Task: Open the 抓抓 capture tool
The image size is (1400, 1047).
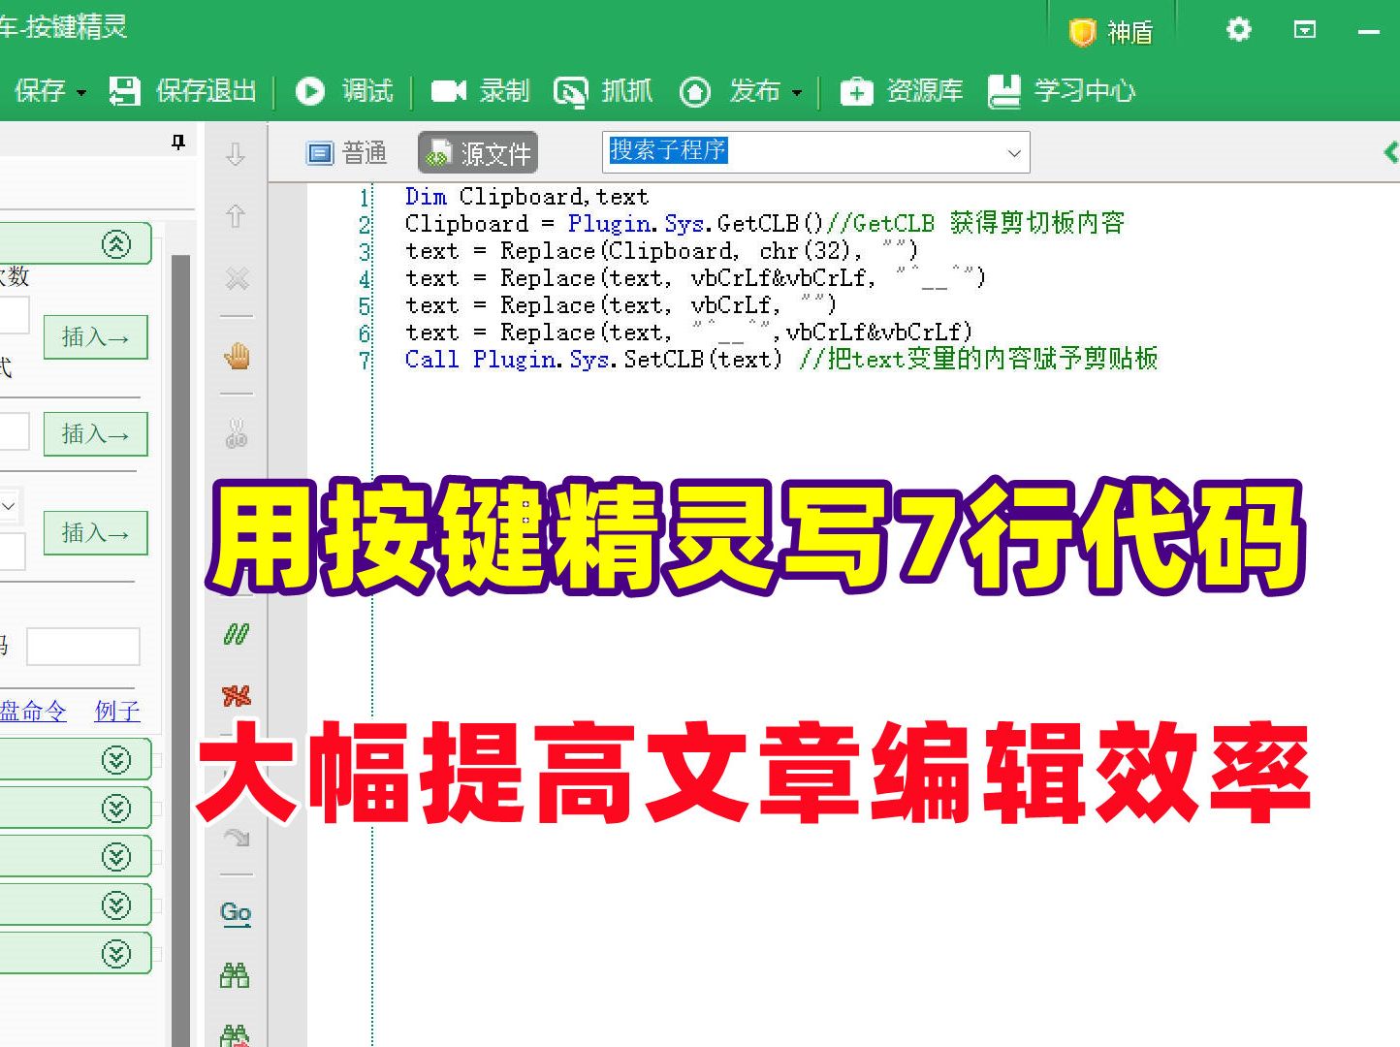Action: pyautogui.click(x=603, y=91)
